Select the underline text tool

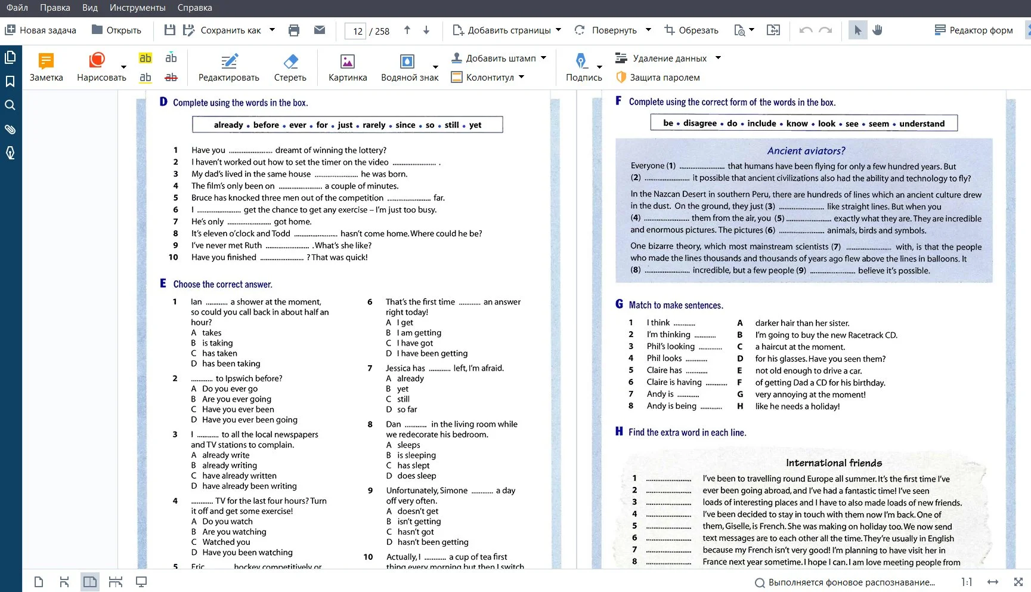[145, 78]
